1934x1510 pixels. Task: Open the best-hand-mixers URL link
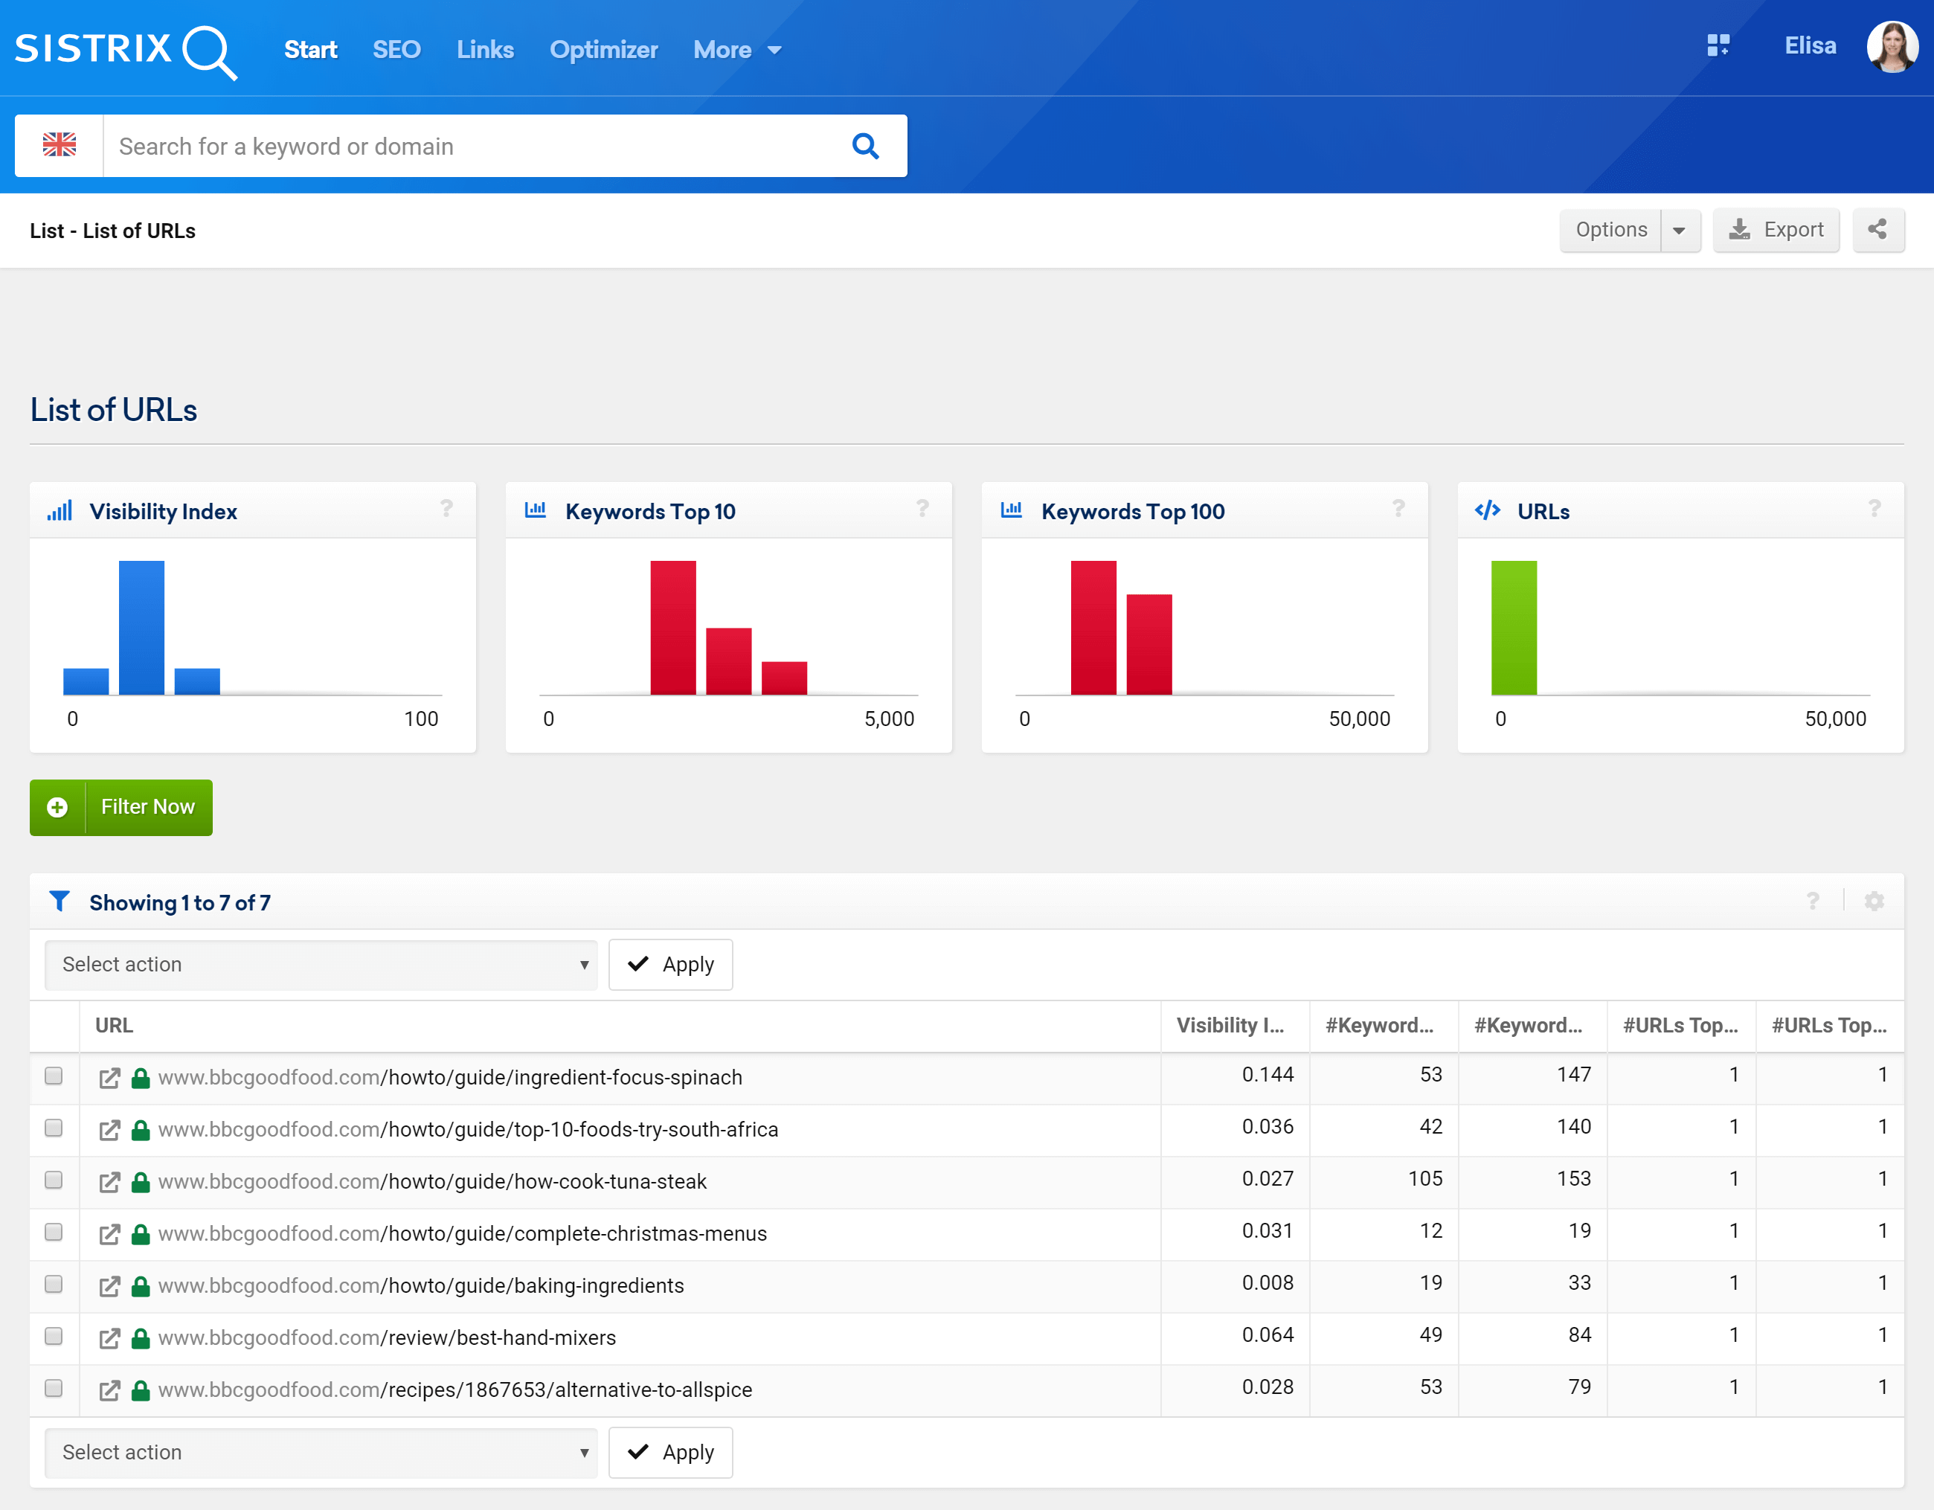tap(387, 1338)
